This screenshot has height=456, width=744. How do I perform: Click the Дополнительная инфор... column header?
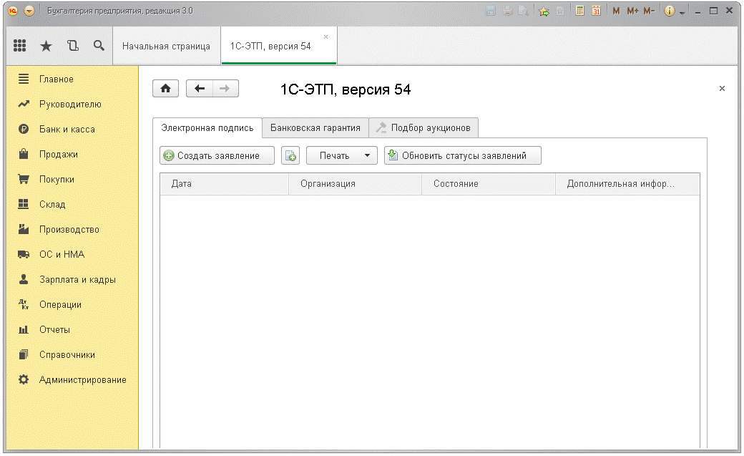pyautogui.click(x=628, y=184)
